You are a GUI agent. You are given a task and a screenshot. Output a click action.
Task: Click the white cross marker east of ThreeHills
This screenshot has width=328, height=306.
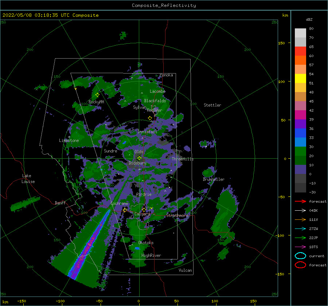tap(206, 146)
